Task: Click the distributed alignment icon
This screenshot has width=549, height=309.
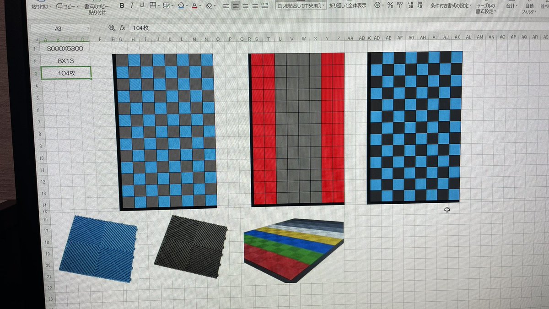Action: (264, 5)
